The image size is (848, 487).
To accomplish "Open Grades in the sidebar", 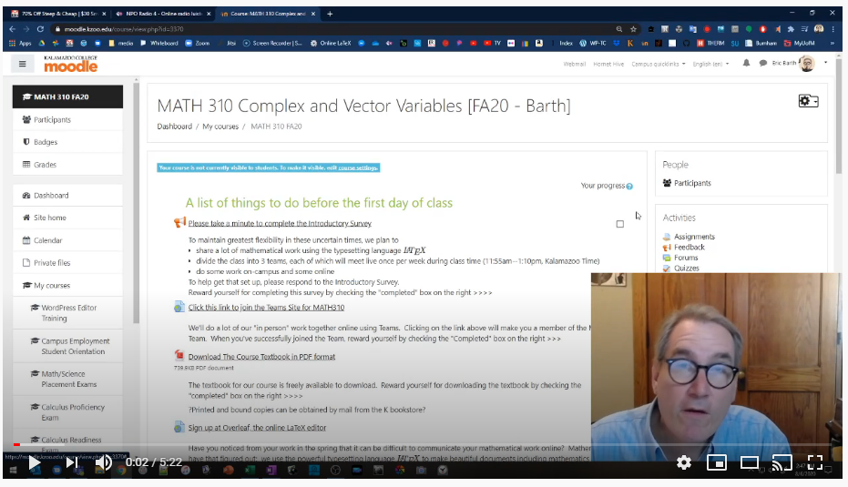I will coord(67,165).
